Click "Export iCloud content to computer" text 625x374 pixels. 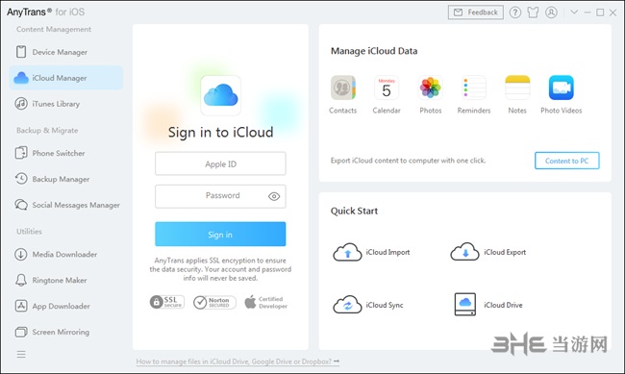point(408,161)
